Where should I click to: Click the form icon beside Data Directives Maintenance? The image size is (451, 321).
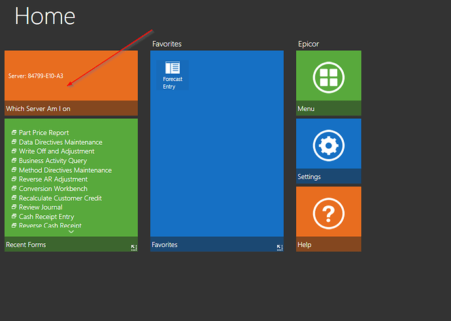pos(14,142)
